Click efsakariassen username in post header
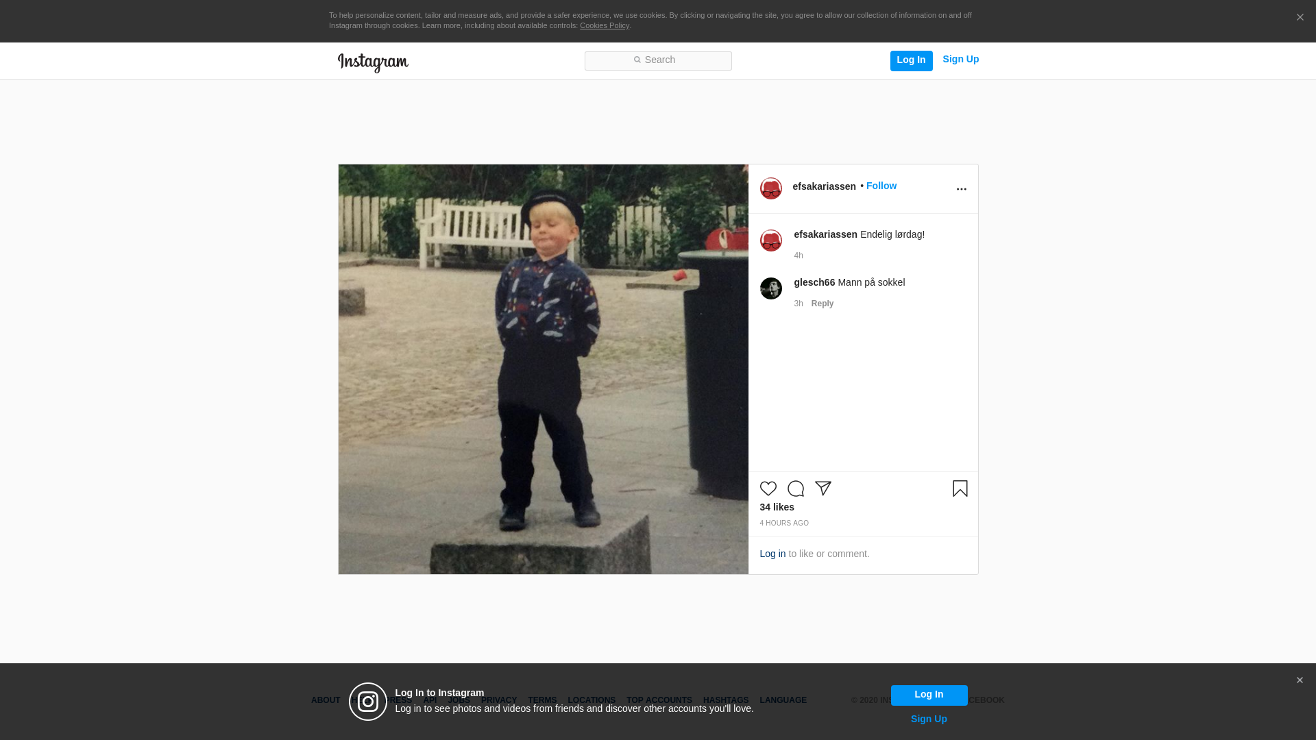This screenshot has width=1316, height=740. pos(824,186)
